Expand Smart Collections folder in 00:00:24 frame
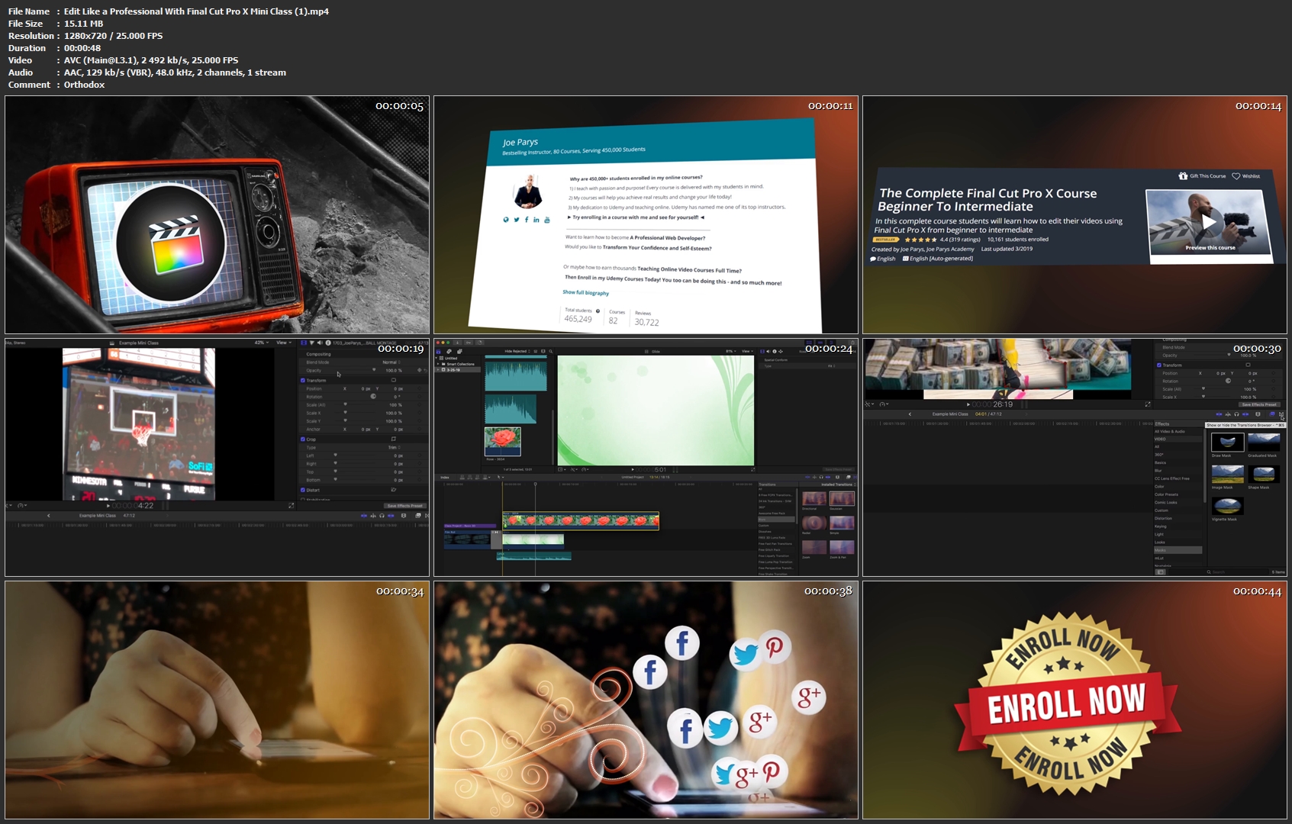Viewport: 1292px width, 824px height. (x=438, y=364)
